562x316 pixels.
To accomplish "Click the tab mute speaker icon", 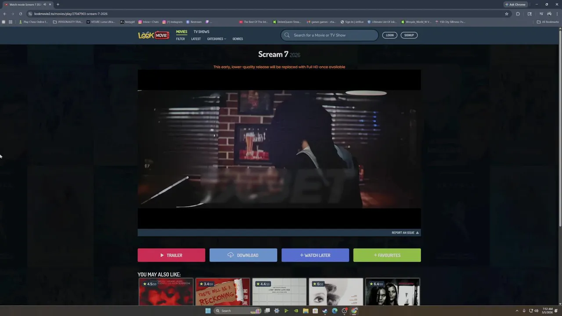I will click(x=44, y=4).
